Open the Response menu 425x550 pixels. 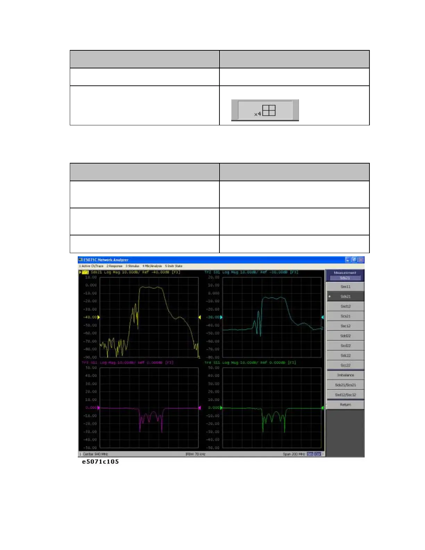pyautogui.click(x=115, y=266)
